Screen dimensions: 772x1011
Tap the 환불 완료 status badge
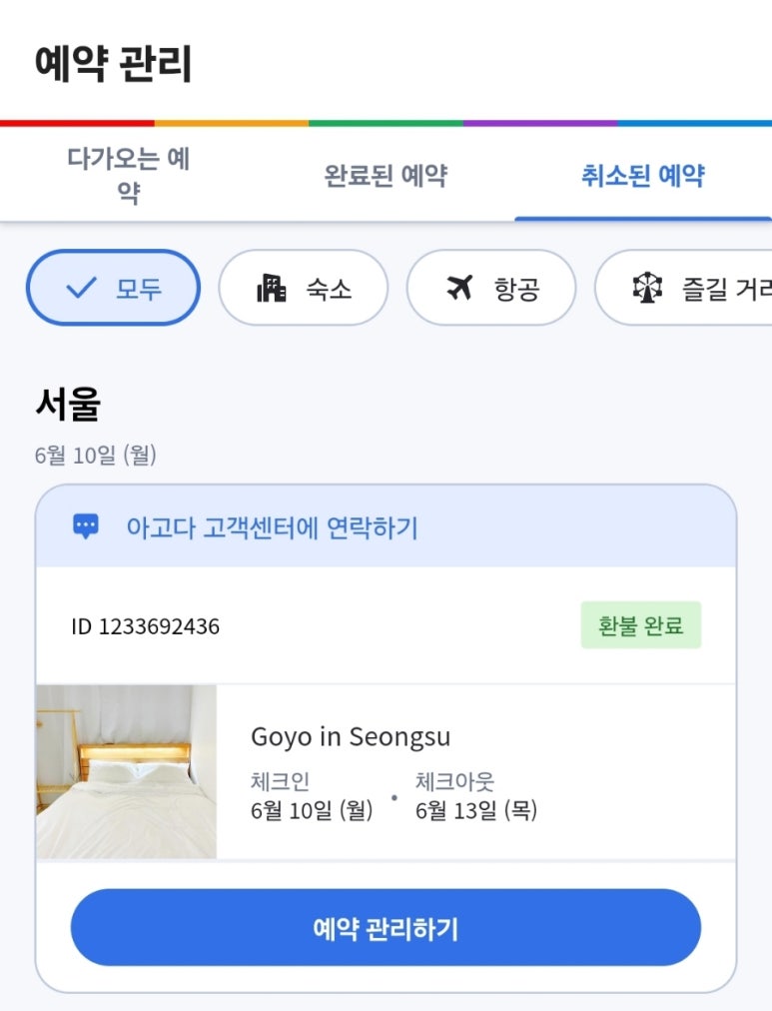click(x=640, y=625)
